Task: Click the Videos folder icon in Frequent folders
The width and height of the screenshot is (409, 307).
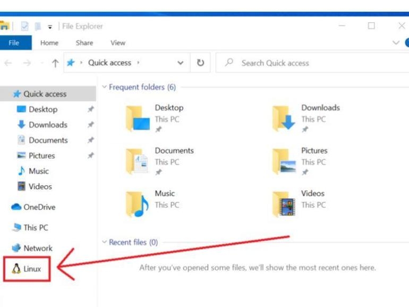Action: point(284,204)
